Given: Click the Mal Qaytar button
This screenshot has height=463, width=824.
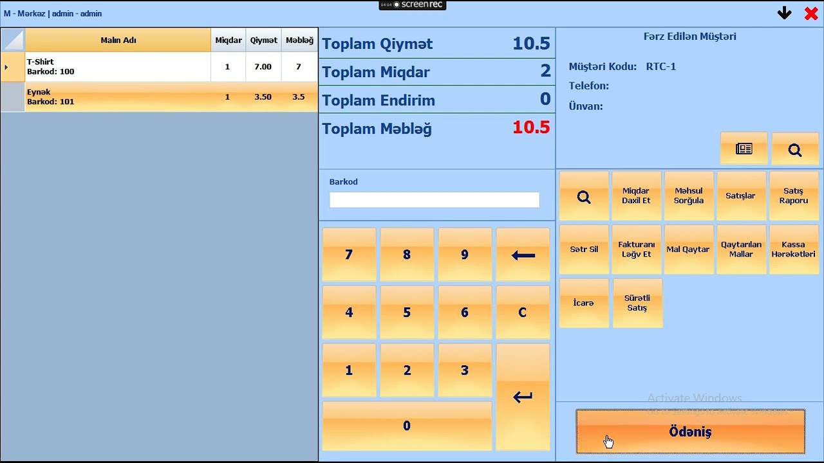Looking at the screenshot, I should pos(689,250).
